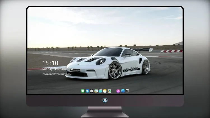
Task: Click the 15:10 clock widget
Action: click(50, 63)
